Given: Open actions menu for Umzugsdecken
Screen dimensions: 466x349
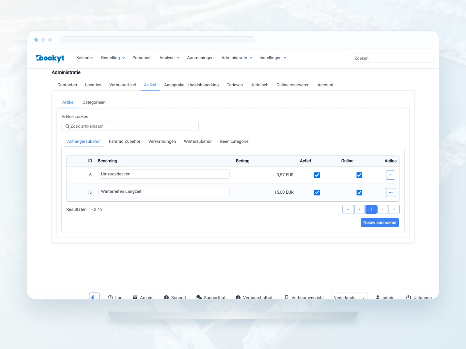Looking at the screenshot, I should (x=391, y=175).
